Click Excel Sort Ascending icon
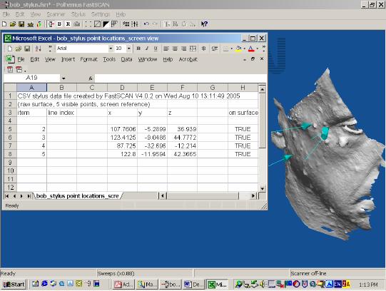Image resolution: width=386 pixels, height=291 pixels. pyautogui.click(x=38, y=48)
